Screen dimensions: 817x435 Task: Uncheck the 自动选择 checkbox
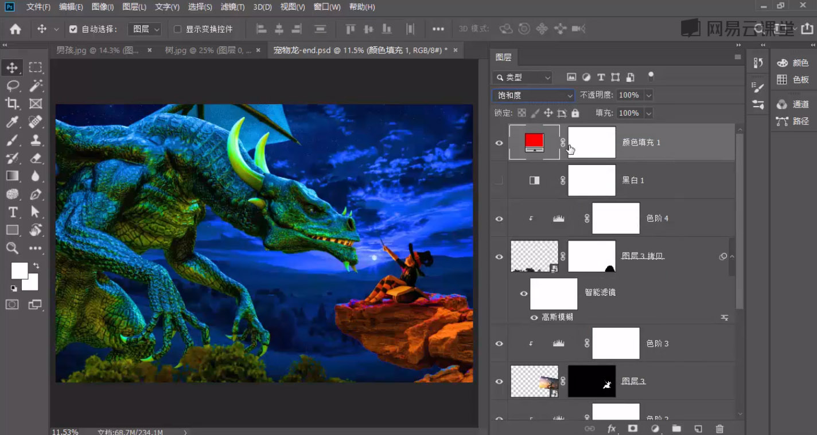click(x=73, y=29)
